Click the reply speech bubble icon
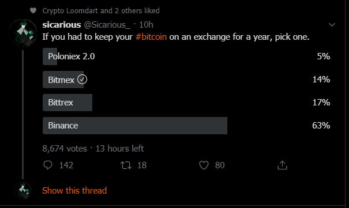 (x=48, y=165)
